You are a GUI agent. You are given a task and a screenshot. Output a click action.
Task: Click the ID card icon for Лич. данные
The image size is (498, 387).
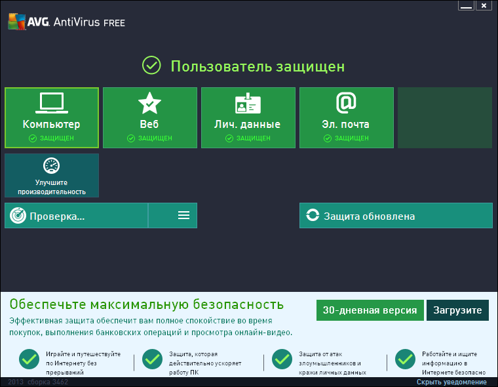[x=248, y=103]
